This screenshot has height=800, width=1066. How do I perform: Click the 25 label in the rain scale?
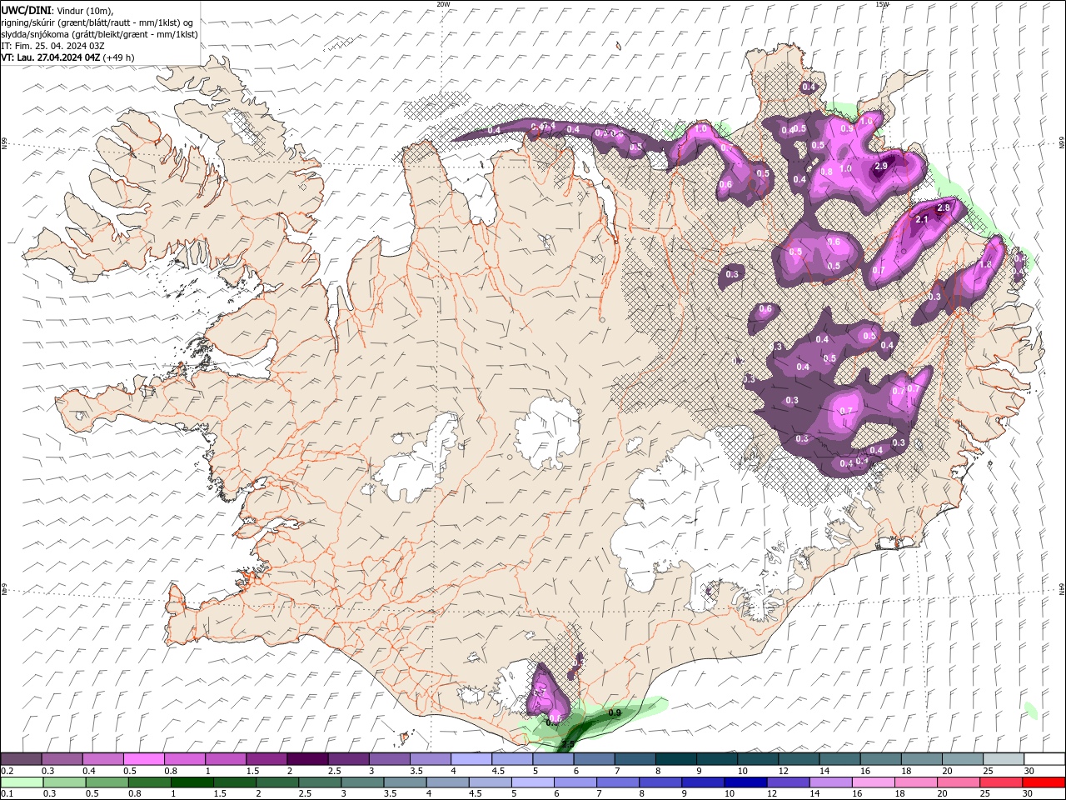(x=986, y=794)
